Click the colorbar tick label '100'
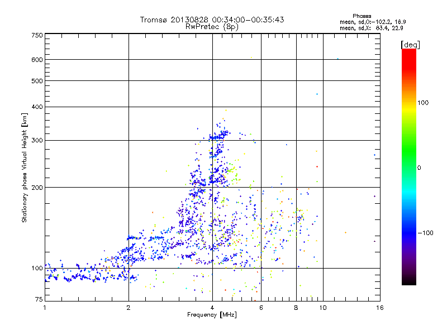Screen dimensions: 447x335 click(423, 103)
